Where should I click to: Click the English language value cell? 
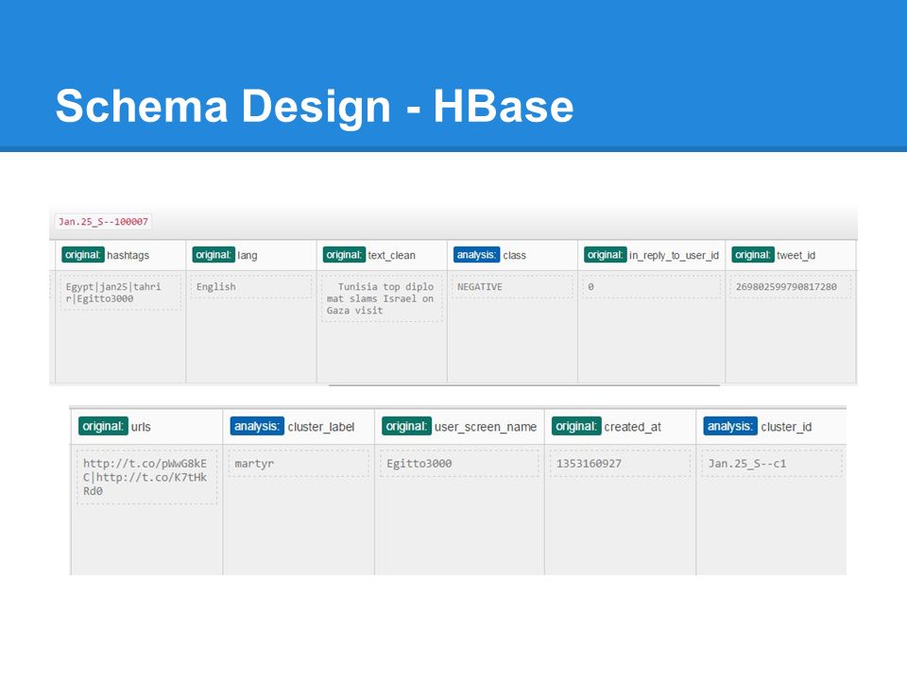(x=251, y=287)
